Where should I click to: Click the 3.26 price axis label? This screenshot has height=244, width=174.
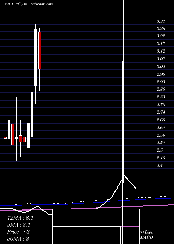pyautogui.click(x=161, y=29)
